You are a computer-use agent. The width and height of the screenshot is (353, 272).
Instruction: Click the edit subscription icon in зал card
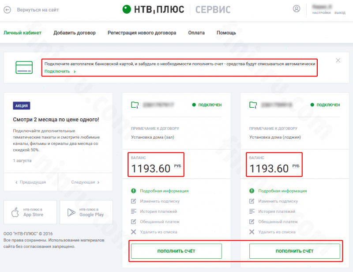134,201
